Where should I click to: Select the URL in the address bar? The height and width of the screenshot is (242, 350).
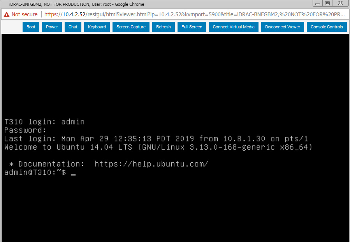pyautogui.click(x=195, y=14)
